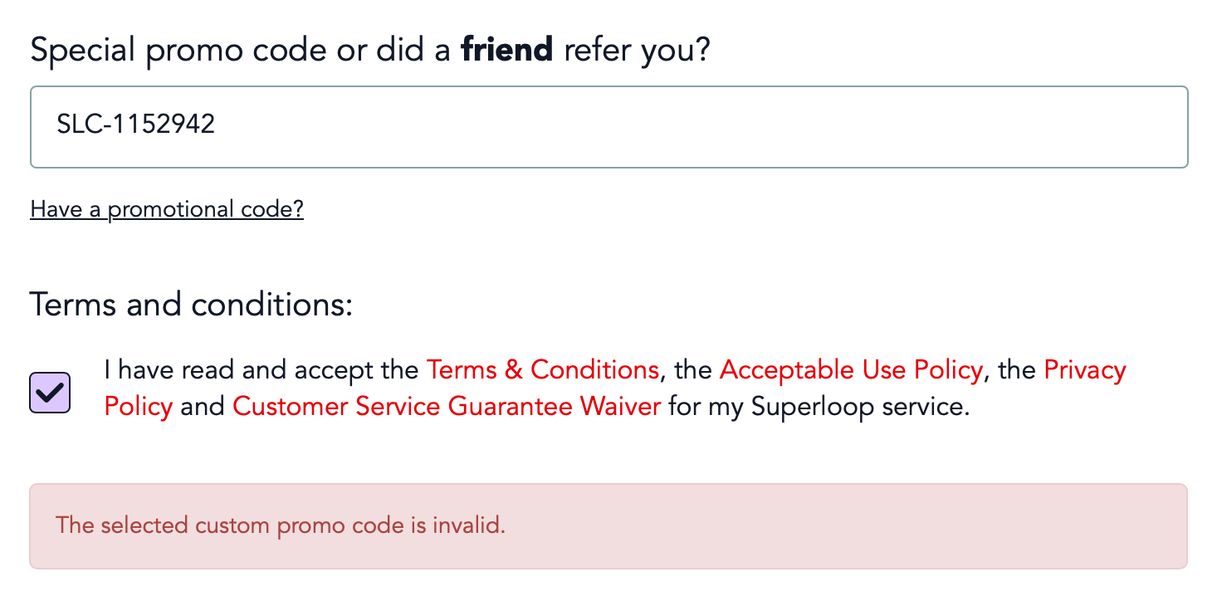The image size is (1217, 591).
Task: Select the red error banner
Action: [x=608, y=525]
